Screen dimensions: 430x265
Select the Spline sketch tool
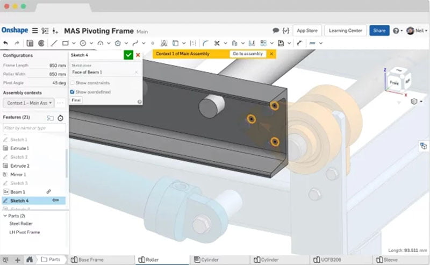pyautogui.click(x=135, y=43)
